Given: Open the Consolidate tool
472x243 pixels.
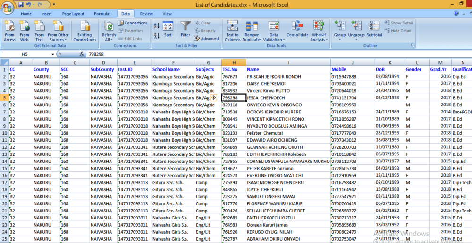Looking at the screenshot, I should (297, 29).
